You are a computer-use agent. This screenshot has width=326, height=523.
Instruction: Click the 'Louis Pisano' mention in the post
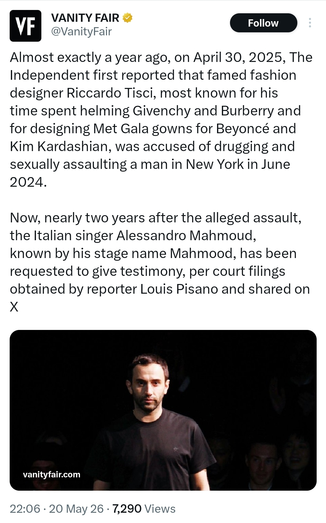(179, 289)
